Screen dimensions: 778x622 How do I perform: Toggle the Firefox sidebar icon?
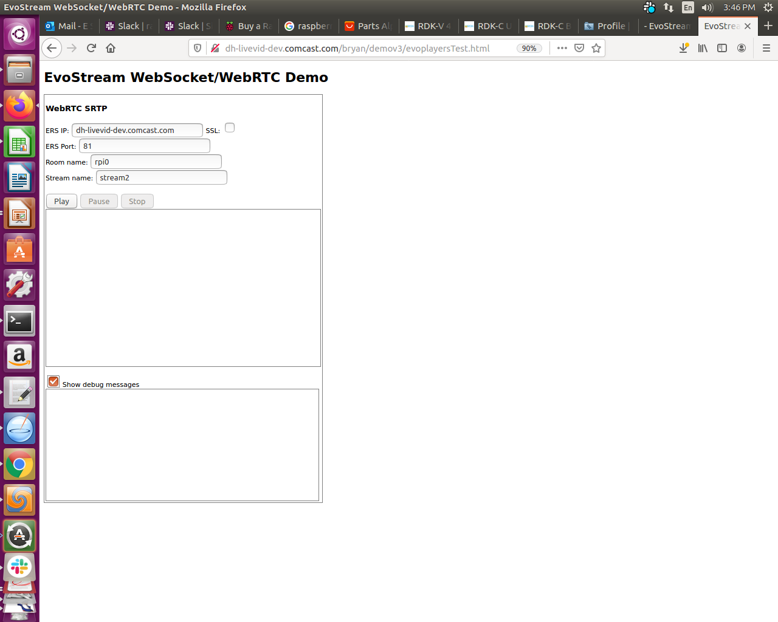point(722,48)
